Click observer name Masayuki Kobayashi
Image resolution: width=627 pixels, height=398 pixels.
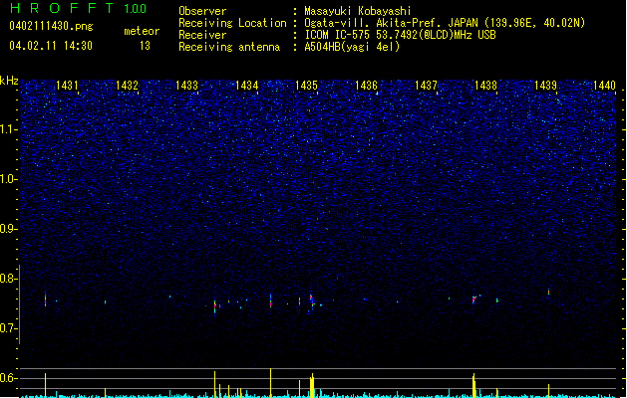(358, 11)
